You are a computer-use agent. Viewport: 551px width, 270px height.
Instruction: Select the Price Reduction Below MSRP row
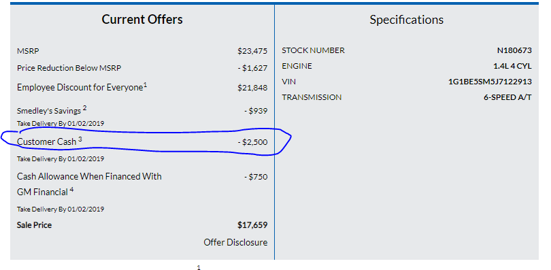tap(142, 68)
